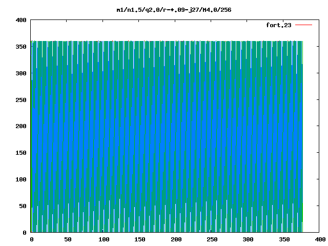
Task: Click the x-axis label 50
Action: pos(68,239)
